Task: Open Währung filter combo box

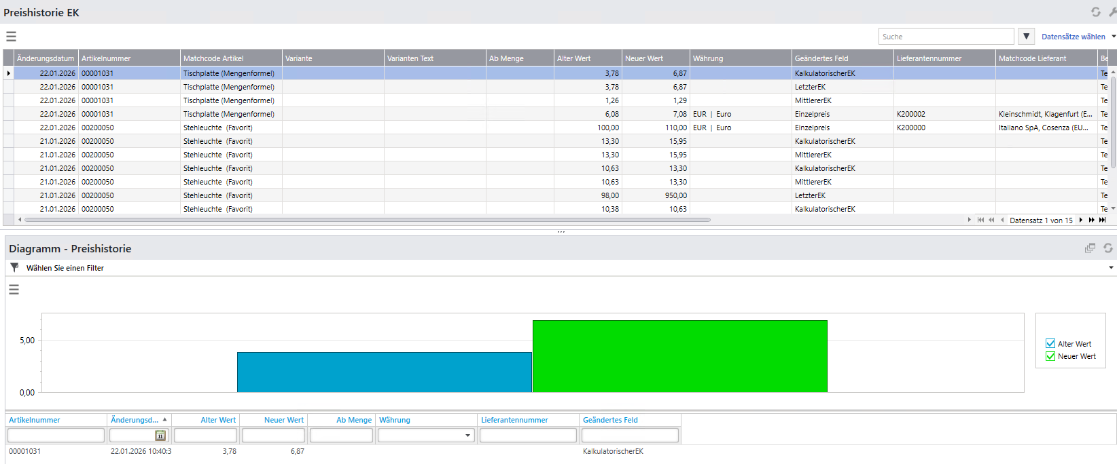Action: click(x=468, y=436)
